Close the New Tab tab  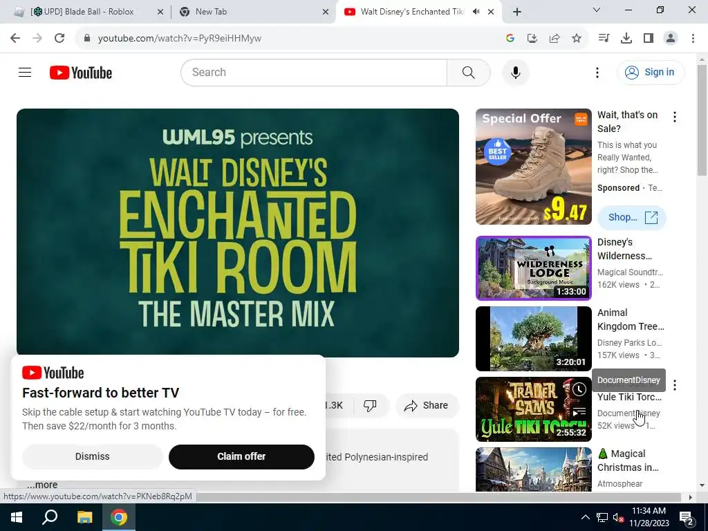click(x=325, y=12)
